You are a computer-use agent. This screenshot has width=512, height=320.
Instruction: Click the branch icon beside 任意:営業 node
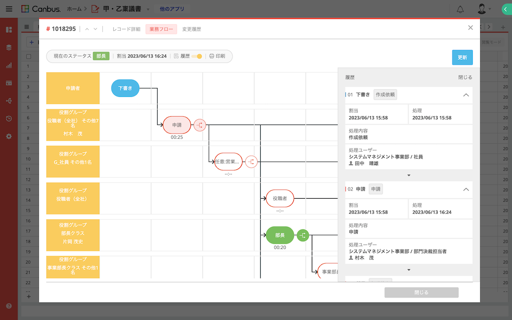tap(251, 162)
